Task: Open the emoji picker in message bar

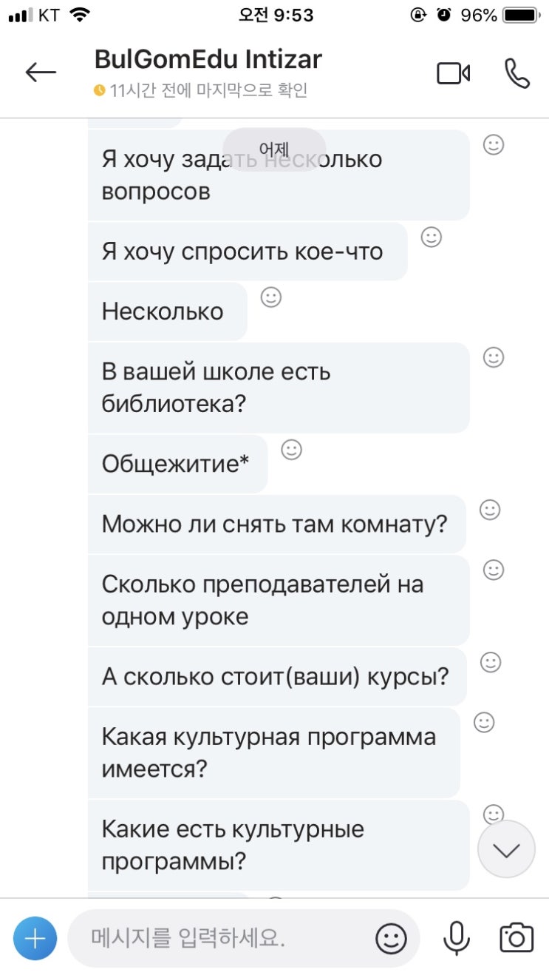Action: (391, 939)
